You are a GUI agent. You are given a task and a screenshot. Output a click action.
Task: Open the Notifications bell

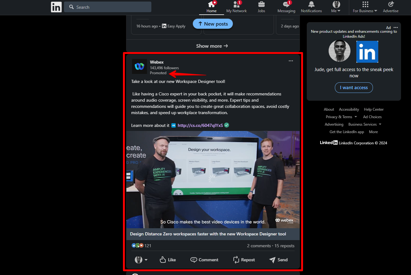[311, 6]
